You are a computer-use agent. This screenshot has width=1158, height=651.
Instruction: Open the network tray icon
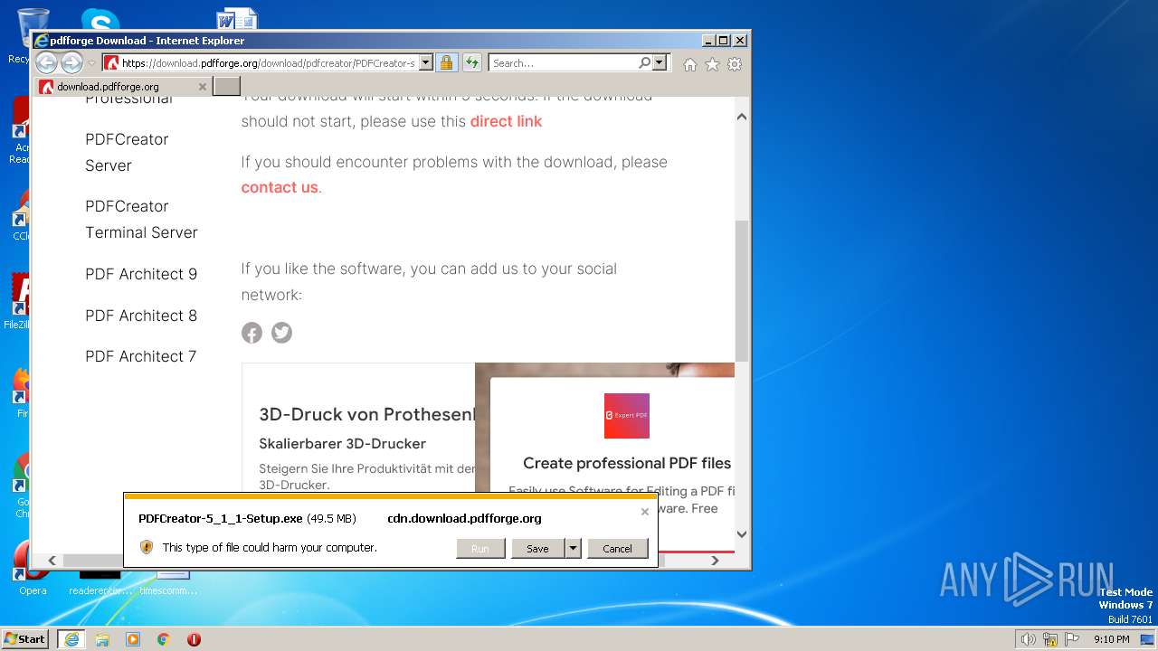coord(1050,639)
